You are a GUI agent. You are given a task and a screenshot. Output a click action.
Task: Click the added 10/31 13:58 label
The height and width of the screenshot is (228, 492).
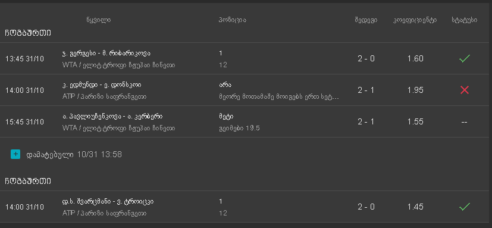coord(74,154)
